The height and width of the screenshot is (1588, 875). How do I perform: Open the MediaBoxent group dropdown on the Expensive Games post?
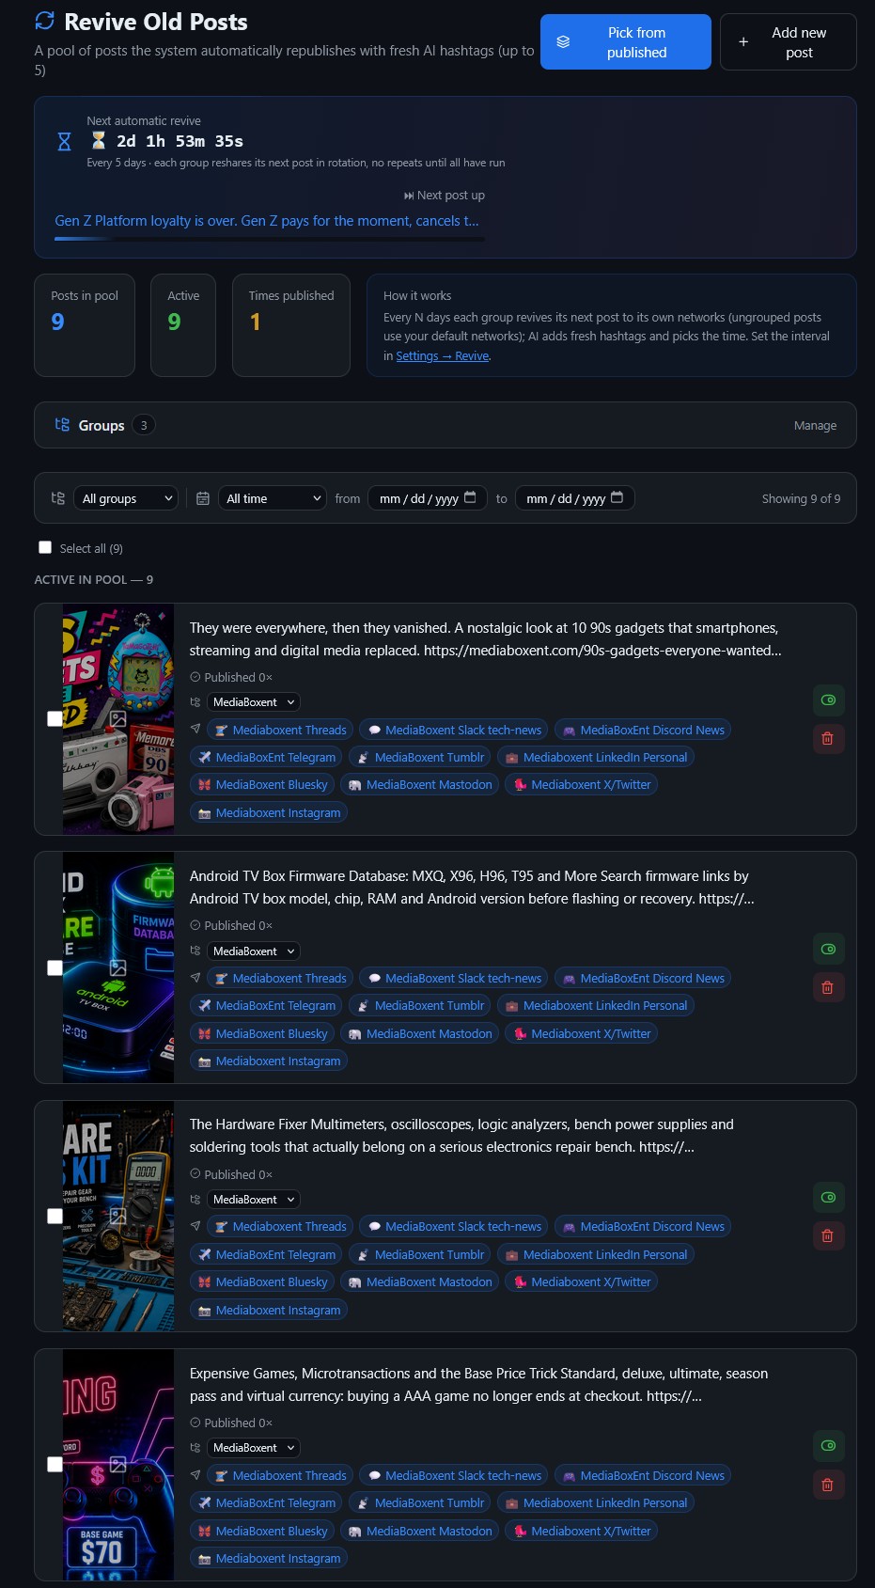(x=253, y=1448)
